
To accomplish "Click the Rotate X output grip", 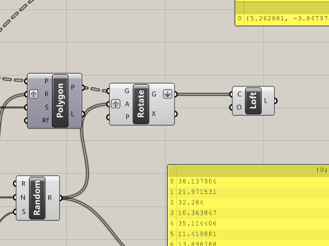I will tap(176, 114).
